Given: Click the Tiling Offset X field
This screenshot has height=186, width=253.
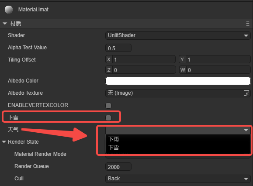Looking at the screenshot, I should coord(140,59).
